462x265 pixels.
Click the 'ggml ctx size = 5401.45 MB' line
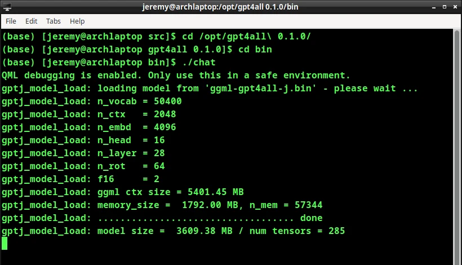(123, 192)
